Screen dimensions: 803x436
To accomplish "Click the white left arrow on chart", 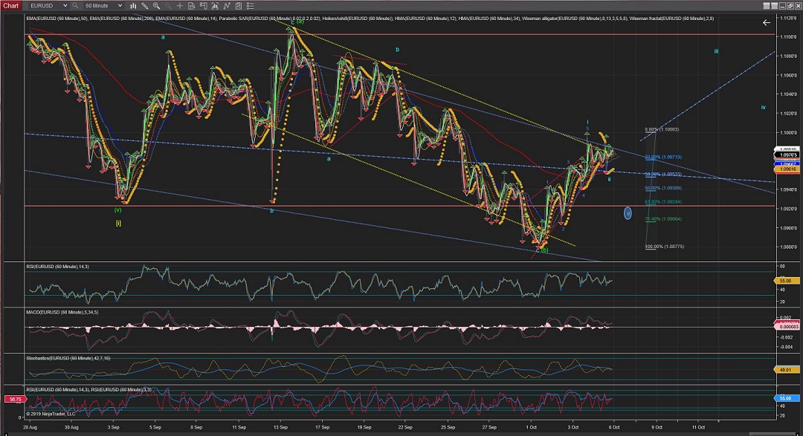I will click(767, 23).
